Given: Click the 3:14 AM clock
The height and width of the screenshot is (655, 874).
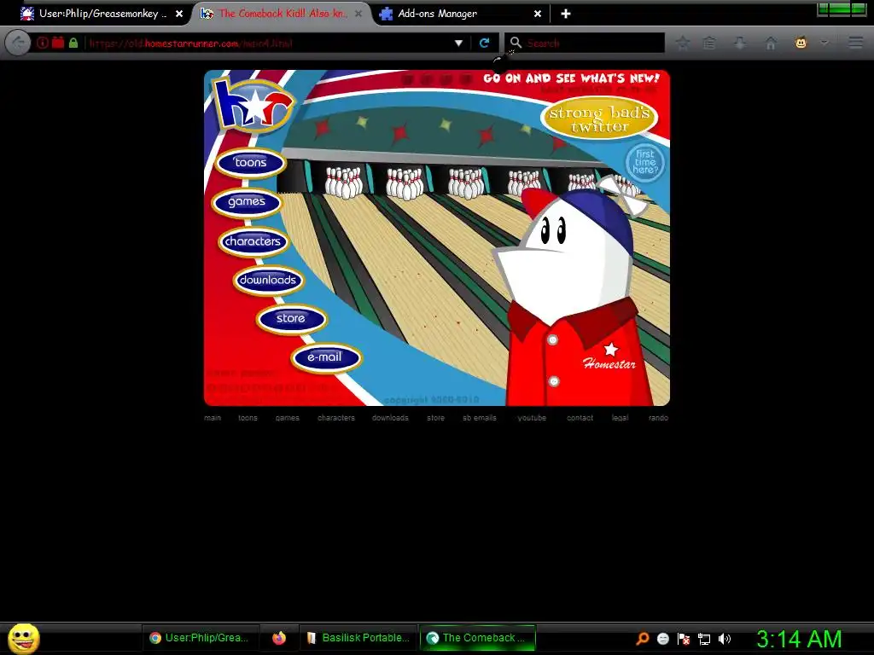Looking at the screenshot, I should (799, 639).
